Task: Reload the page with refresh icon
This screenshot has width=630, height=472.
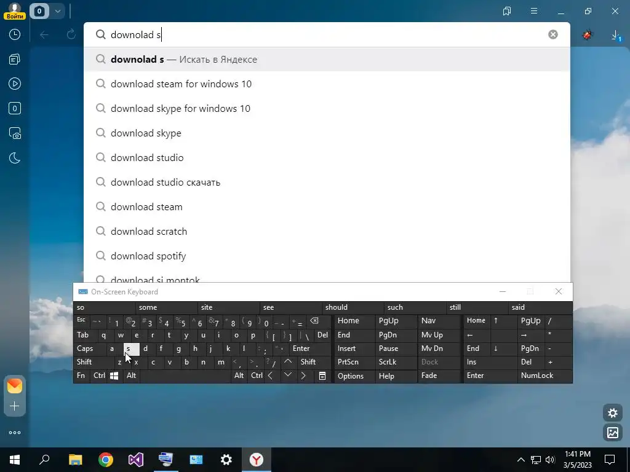Action: [x=71, y=34]
